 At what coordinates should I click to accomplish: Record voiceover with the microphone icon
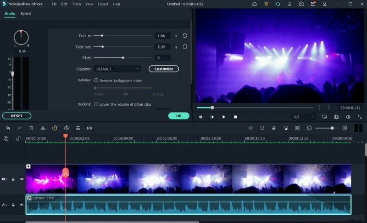273,128
